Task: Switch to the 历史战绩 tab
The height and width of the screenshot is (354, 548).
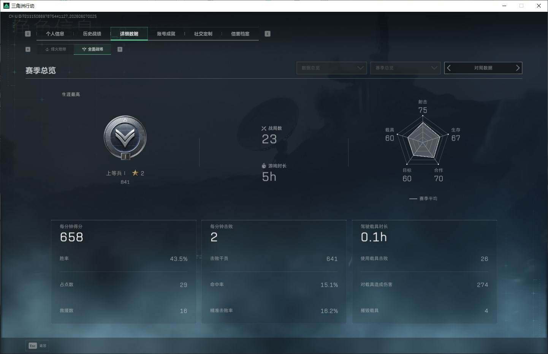Action: click(x=92, y=34)
